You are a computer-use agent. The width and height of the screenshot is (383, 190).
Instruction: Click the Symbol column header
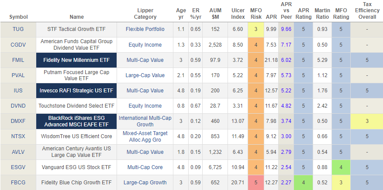pos(18,17)
